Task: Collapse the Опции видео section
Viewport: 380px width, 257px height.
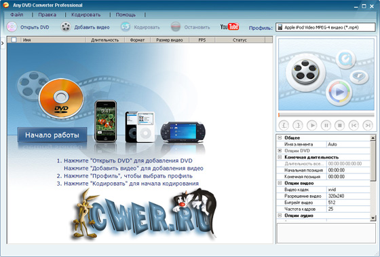Action: [280, 183]
